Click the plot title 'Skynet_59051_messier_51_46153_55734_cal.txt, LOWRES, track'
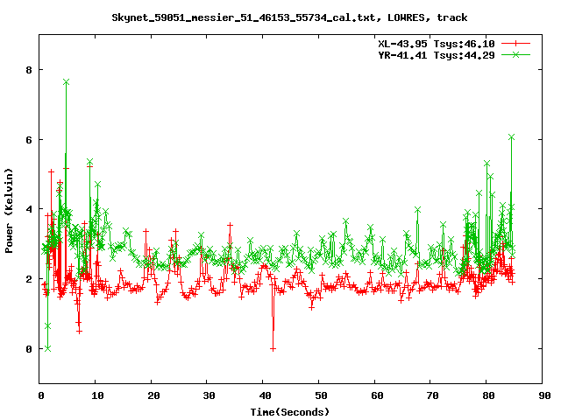Image resolution: width=561 pixels, height=420 pixels. (289, 17)
